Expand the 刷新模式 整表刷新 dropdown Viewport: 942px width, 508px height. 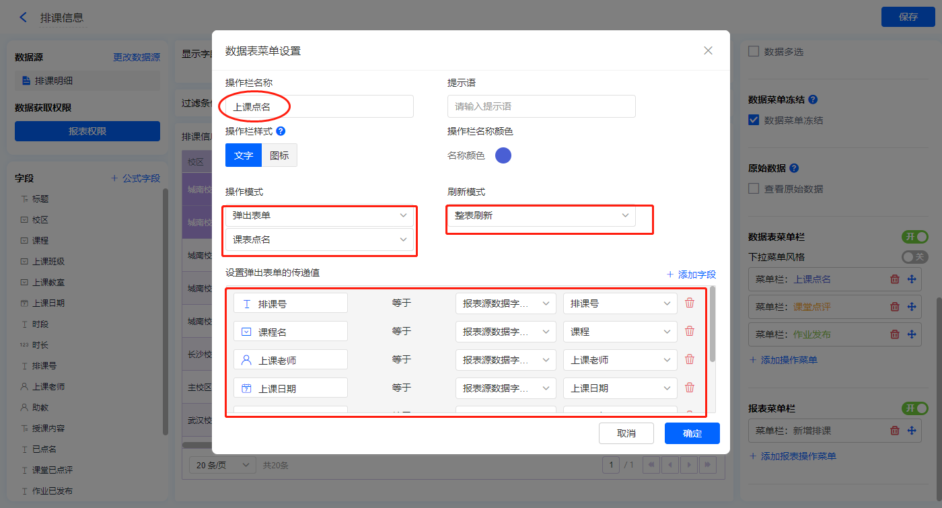pos(541,215)
